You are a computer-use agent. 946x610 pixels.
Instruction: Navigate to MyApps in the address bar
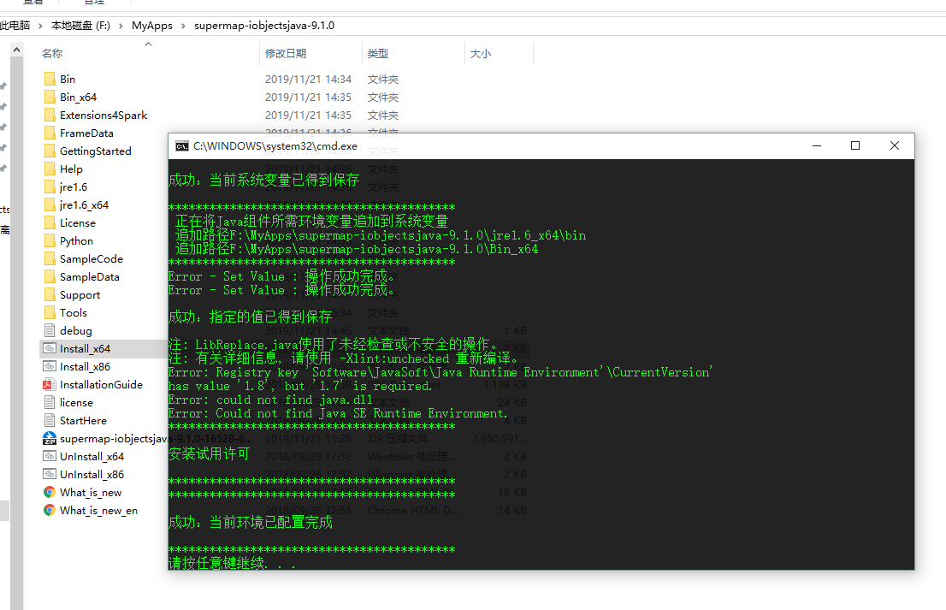tap(152, 26)
